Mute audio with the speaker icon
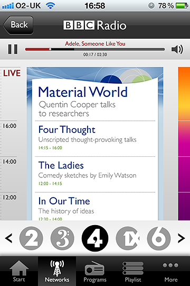This screenshot has height=286, width=190. coord(177,49)
